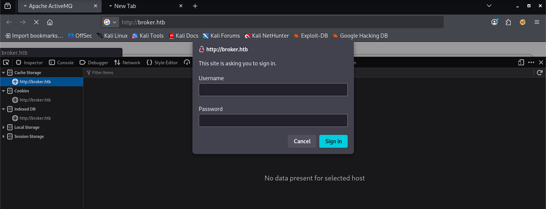Collapse the Cookies tree node
The width and height of the screenshot is (546, 209).
tap(4, 91)
